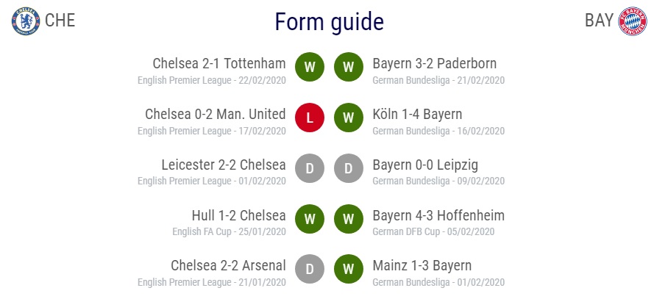Click the Bayern Munich club crest logo

[633, 21]
